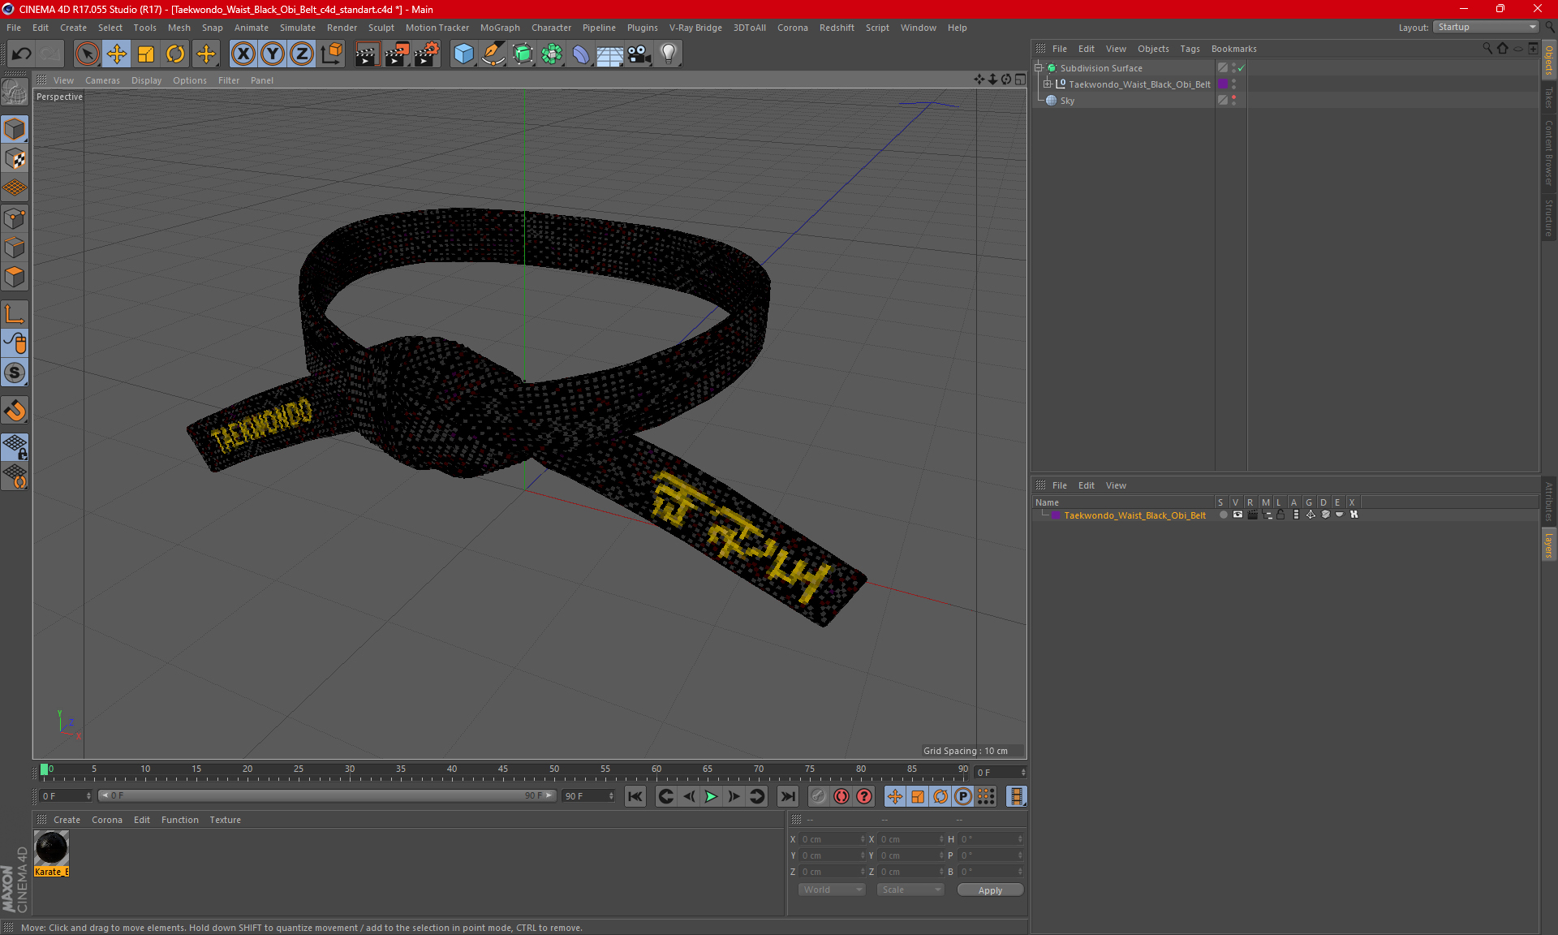Collapse Subdivision Surface tree item
1558x935 pixels.
point(1038,68)
